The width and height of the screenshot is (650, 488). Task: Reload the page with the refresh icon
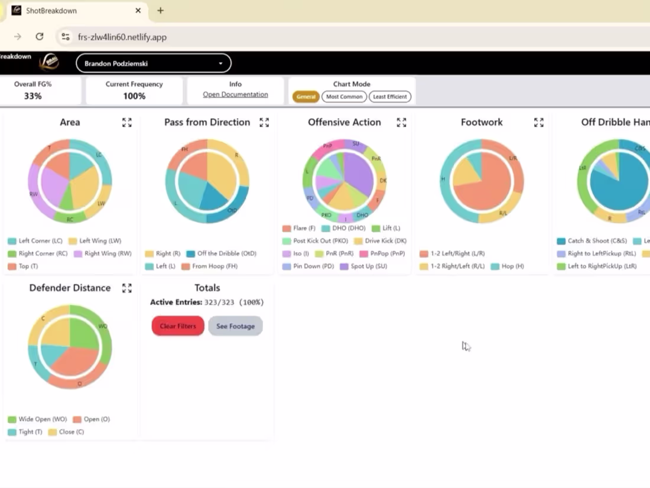tap(40, 36)
